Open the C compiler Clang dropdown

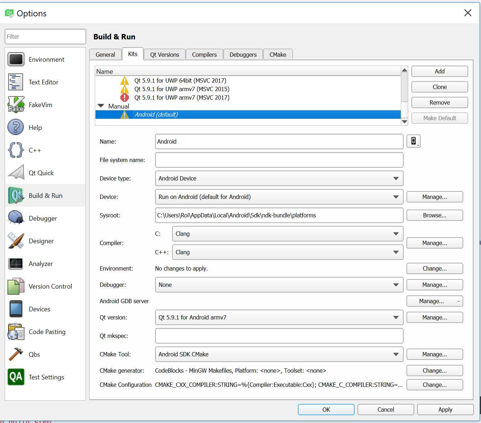click(x=288, y=234)
